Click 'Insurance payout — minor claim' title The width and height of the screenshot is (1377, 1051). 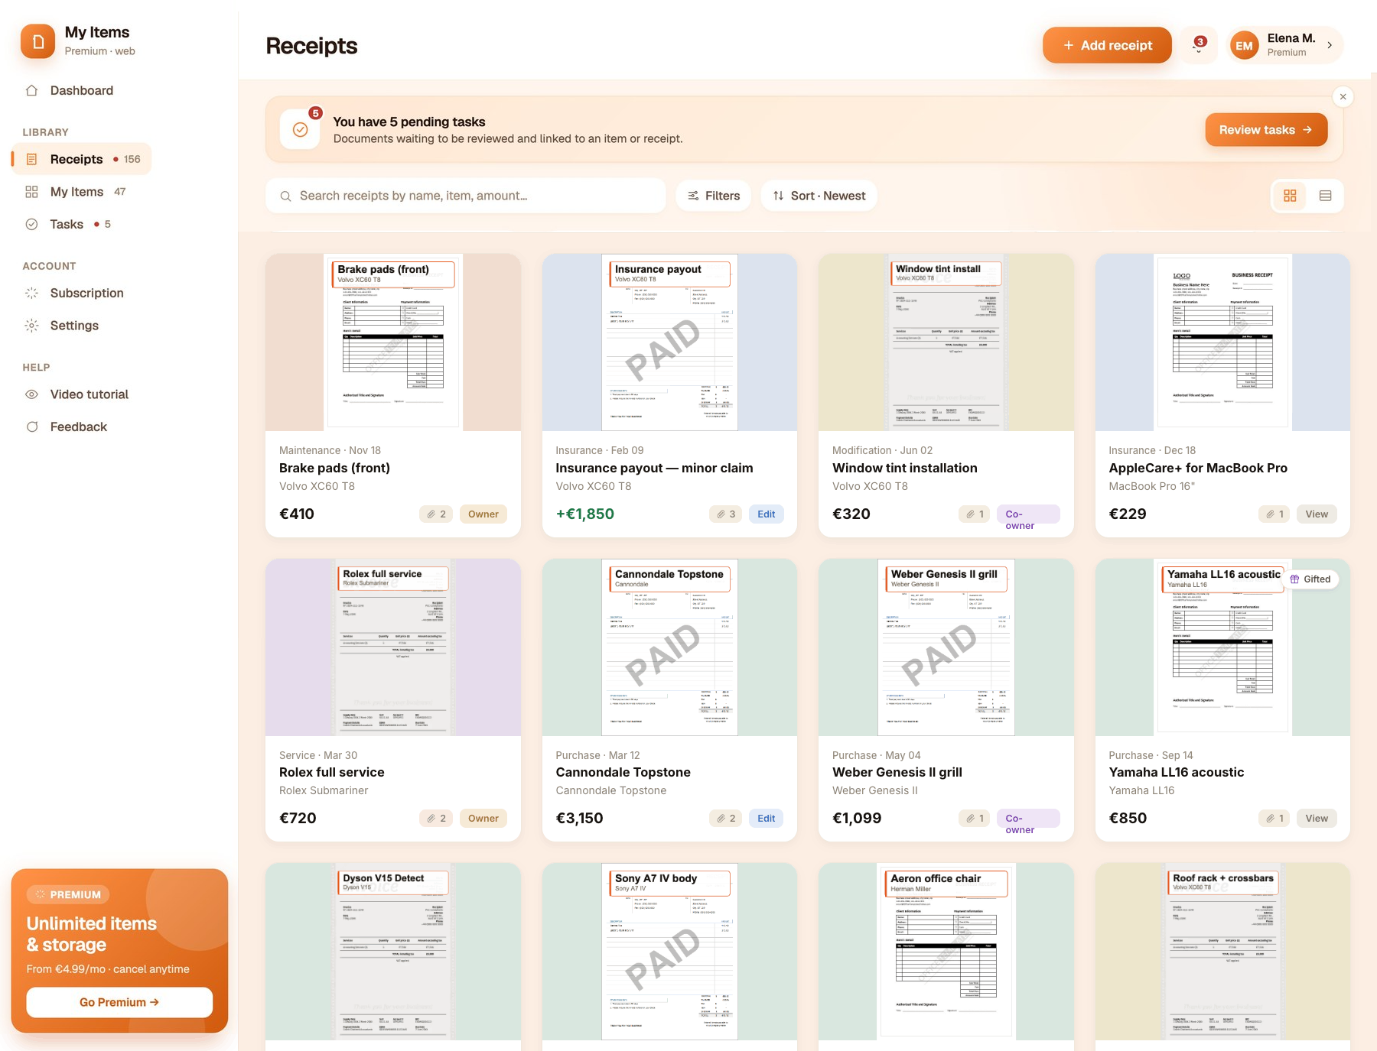(x=654, y=468)
